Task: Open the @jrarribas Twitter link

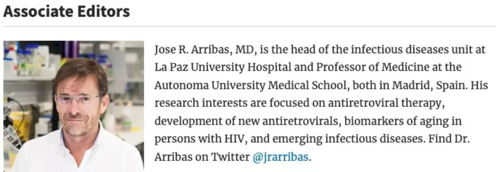Action: point(280,157)
